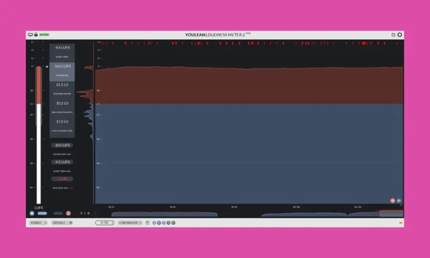Click the orange arrow icon at bottom right
This screenshot has width=430, height=258.
[x=401, y=223]
